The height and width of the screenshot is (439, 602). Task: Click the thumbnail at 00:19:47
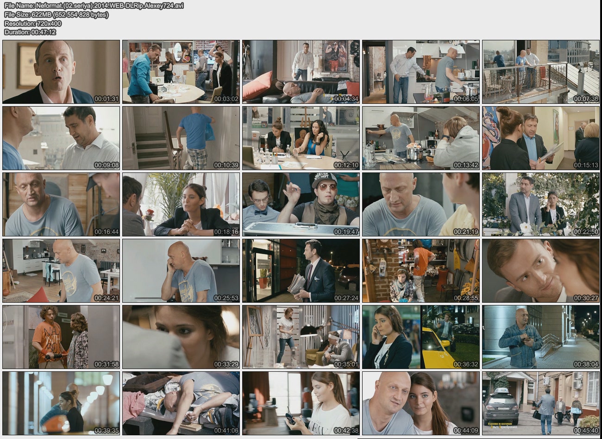pyautogui.click(x=301, y=204)
